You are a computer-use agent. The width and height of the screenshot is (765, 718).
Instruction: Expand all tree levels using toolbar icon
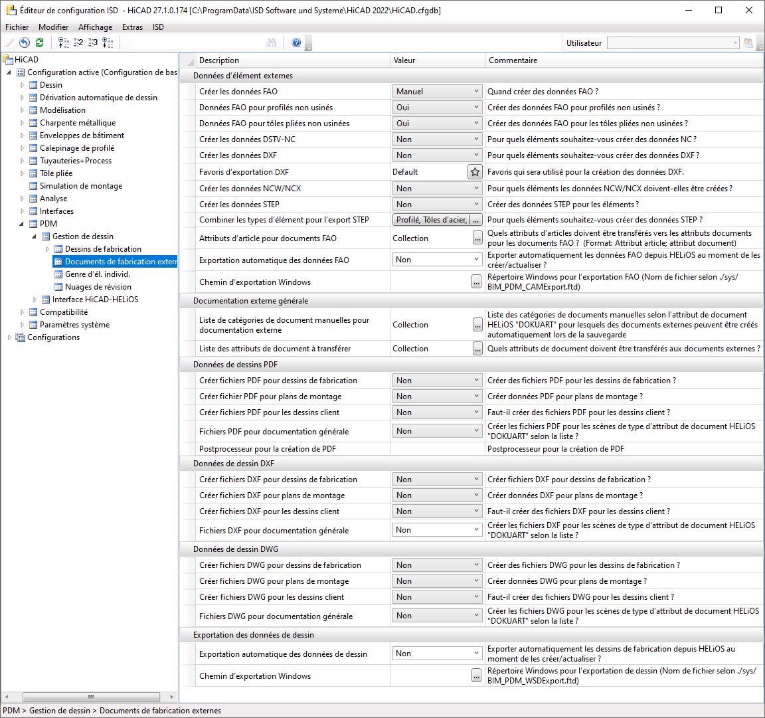(108, 43)
